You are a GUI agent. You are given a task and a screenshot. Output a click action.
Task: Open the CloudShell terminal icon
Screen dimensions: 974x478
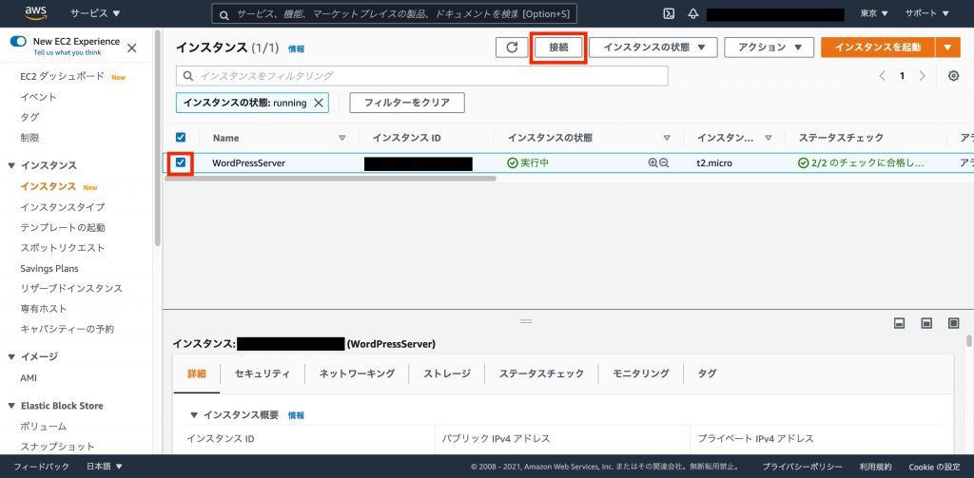pyautogui.click(x=669, y=13)
